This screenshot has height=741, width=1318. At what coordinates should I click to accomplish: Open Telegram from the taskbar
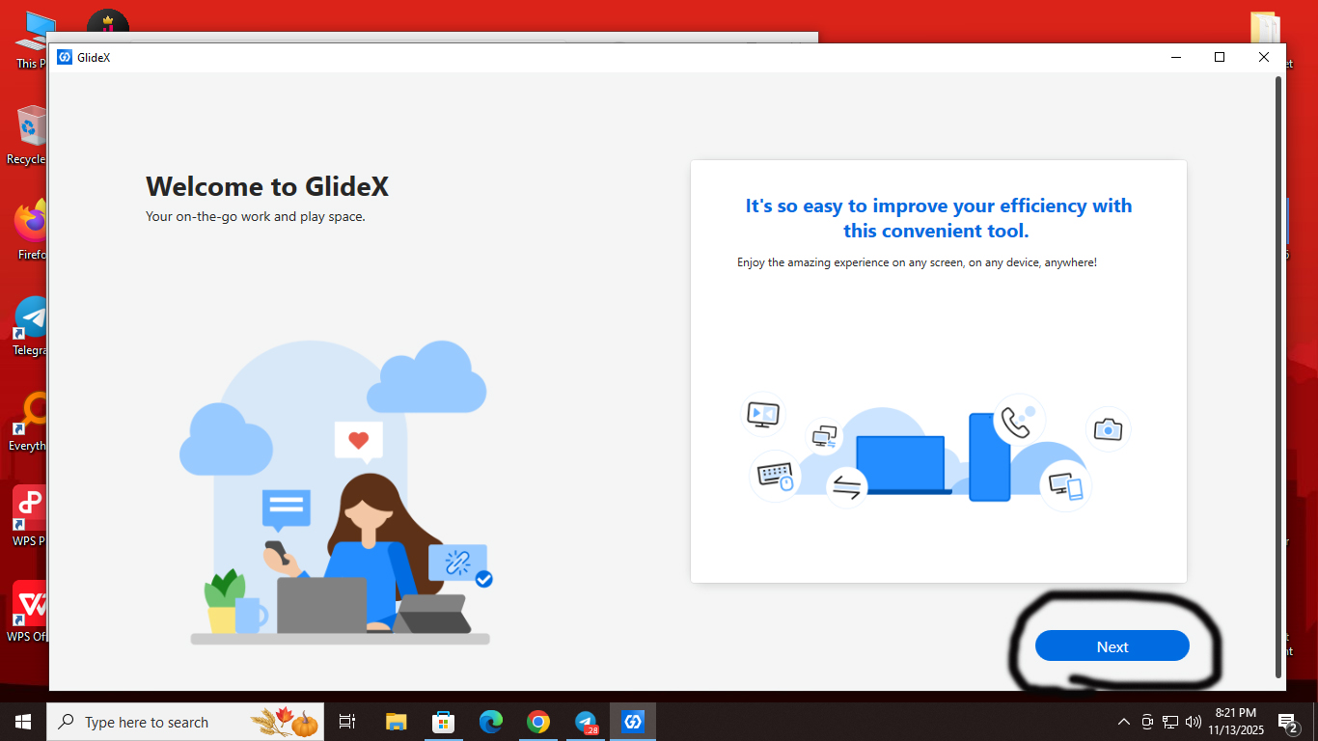pyautogui.click(x=586, y=722)
